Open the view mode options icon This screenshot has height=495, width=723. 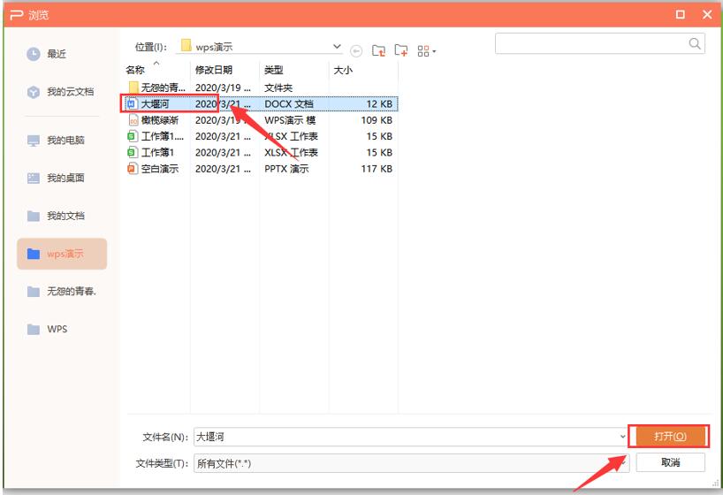tap(427, 50)
